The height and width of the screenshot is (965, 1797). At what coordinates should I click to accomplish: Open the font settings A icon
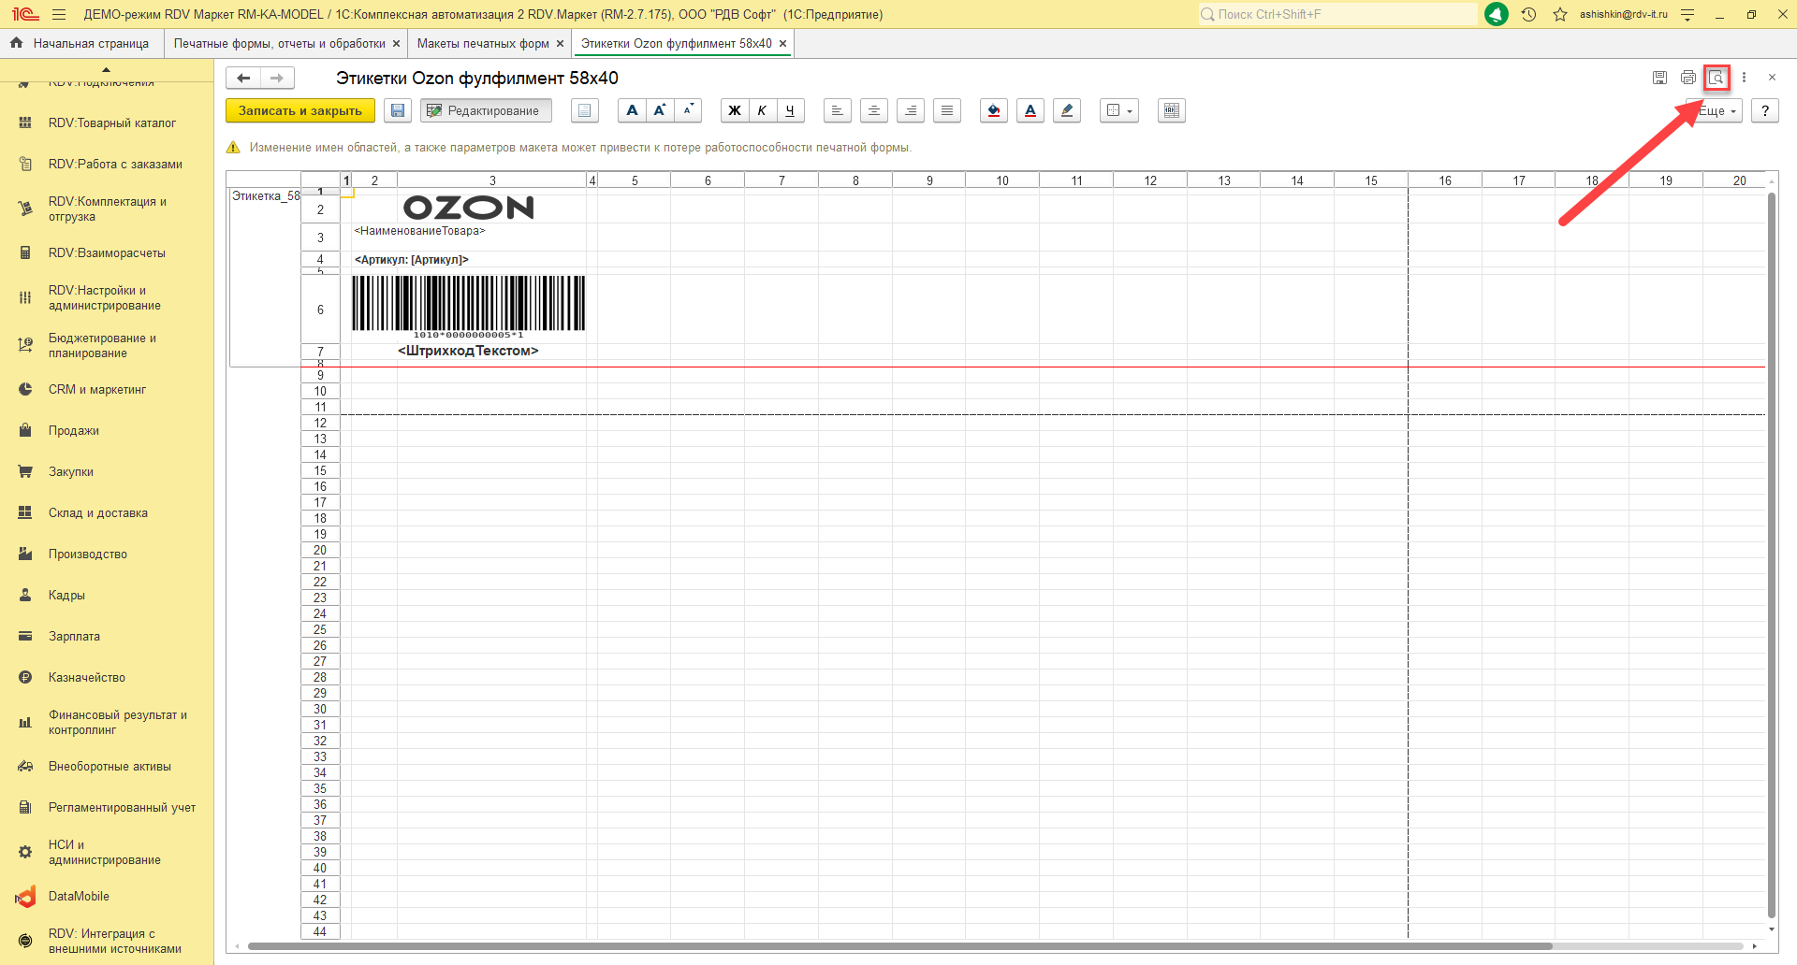click(632, 110)
